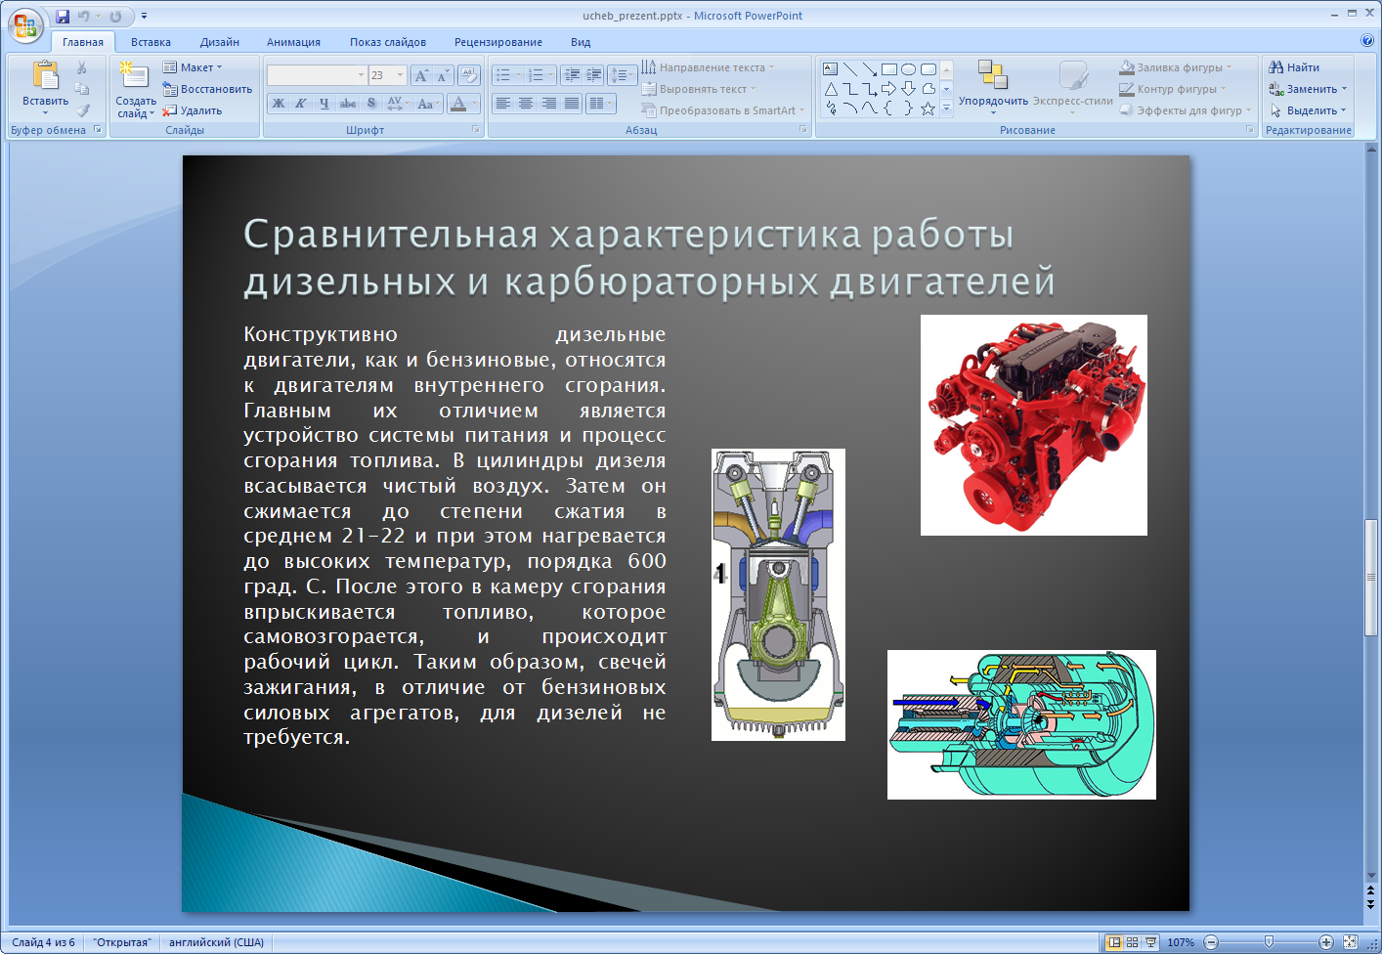Activate the Format Painter brush

pyautogui.click(x=82, y=110)
